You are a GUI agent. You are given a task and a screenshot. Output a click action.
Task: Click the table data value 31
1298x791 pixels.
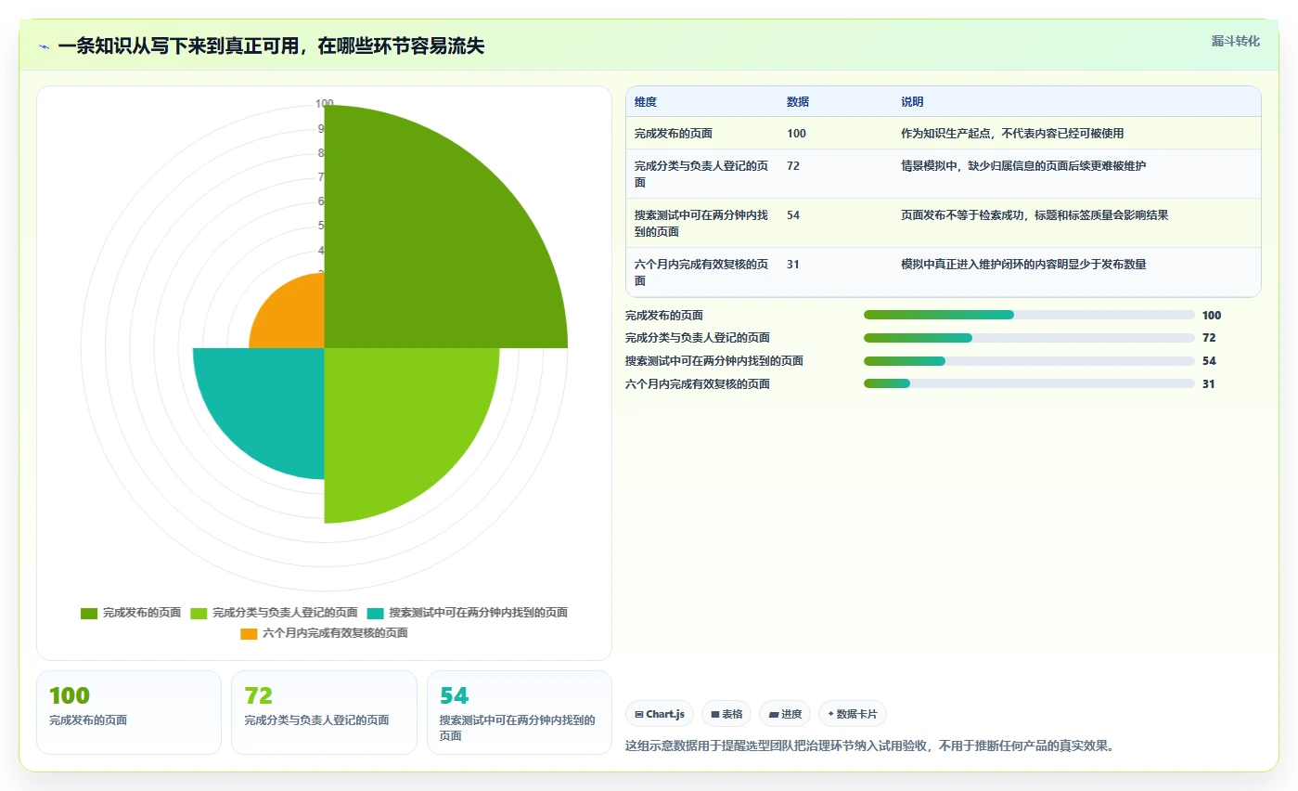click(793, 265)
